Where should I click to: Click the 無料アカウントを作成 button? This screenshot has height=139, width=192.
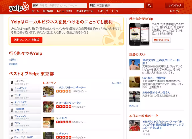[27, 40]
